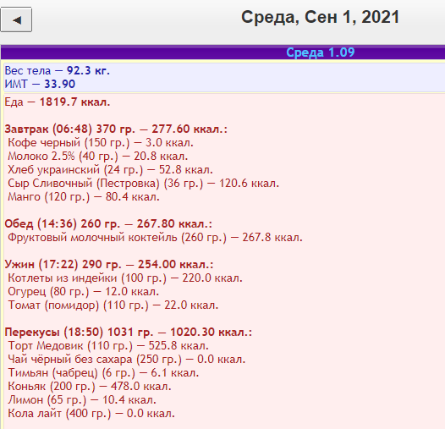445x429 pixels.
Task: Select the Кофе черный entry
Action: [x=101, y=142]
